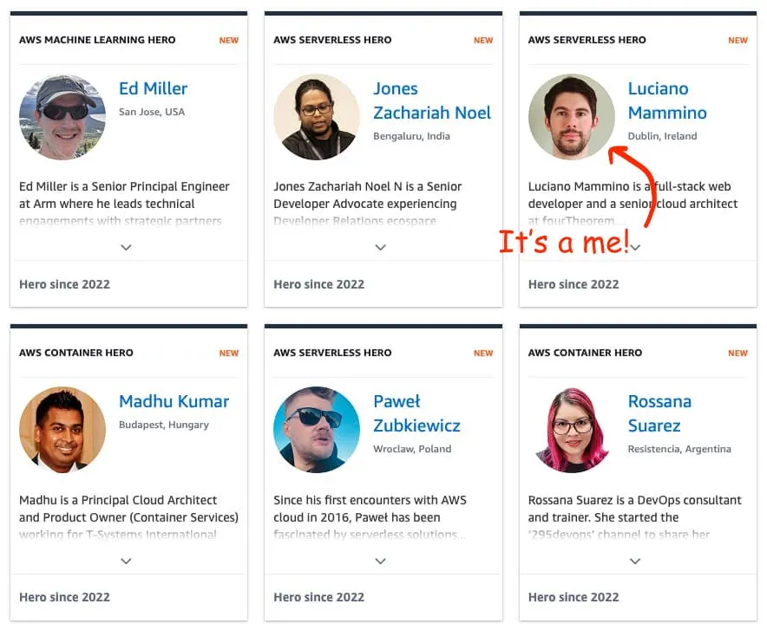Image resolution: width=767 pixels, height=630 pixels.
Task: Open Madhu Kumar's profile link
Action: coord(174,401)
